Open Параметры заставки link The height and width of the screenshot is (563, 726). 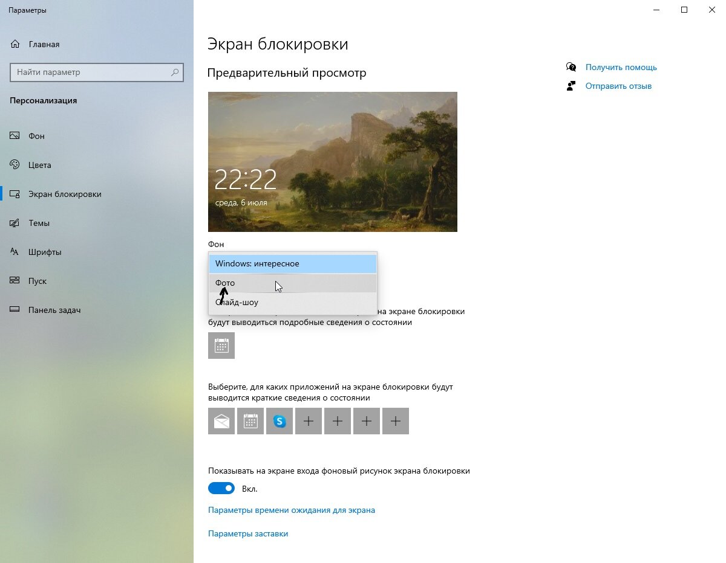click(x=248, y=534)
